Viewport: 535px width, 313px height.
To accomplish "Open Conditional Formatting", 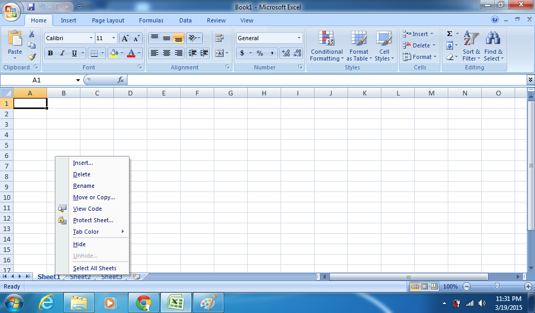I will pyautogui.click(x=327, y=46).
